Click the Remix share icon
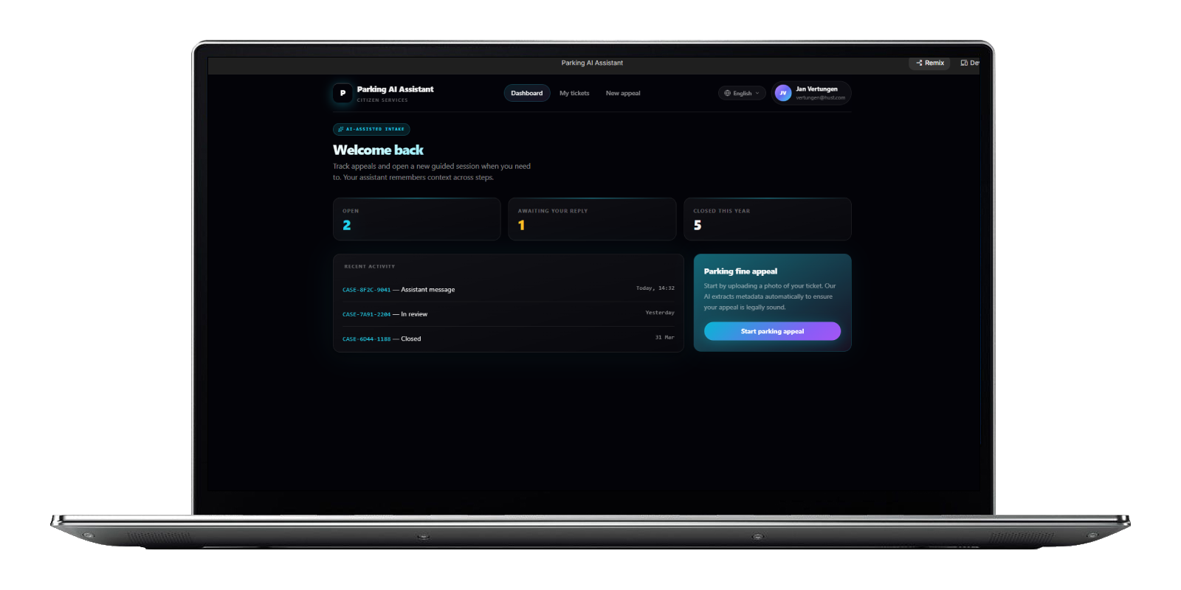 (x=919, y=63)
